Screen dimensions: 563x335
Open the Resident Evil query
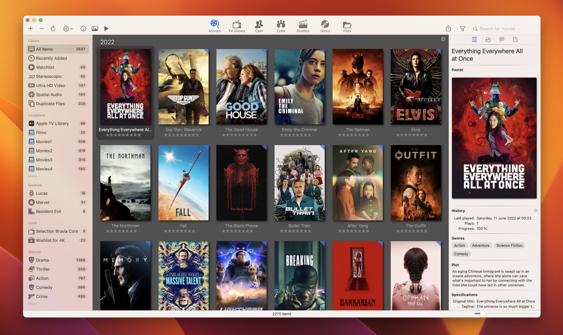57,212
